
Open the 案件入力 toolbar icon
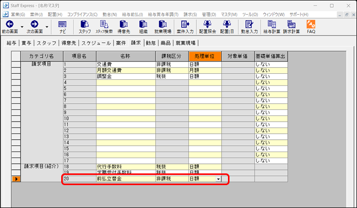coord(184,24)
